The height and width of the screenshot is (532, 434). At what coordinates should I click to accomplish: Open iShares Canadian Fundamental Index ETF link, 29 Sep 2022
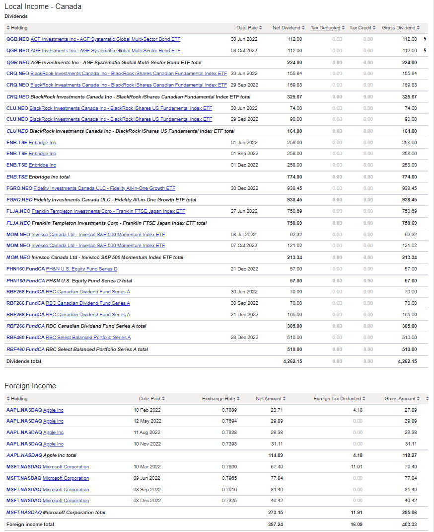click(x=129, y=85)
